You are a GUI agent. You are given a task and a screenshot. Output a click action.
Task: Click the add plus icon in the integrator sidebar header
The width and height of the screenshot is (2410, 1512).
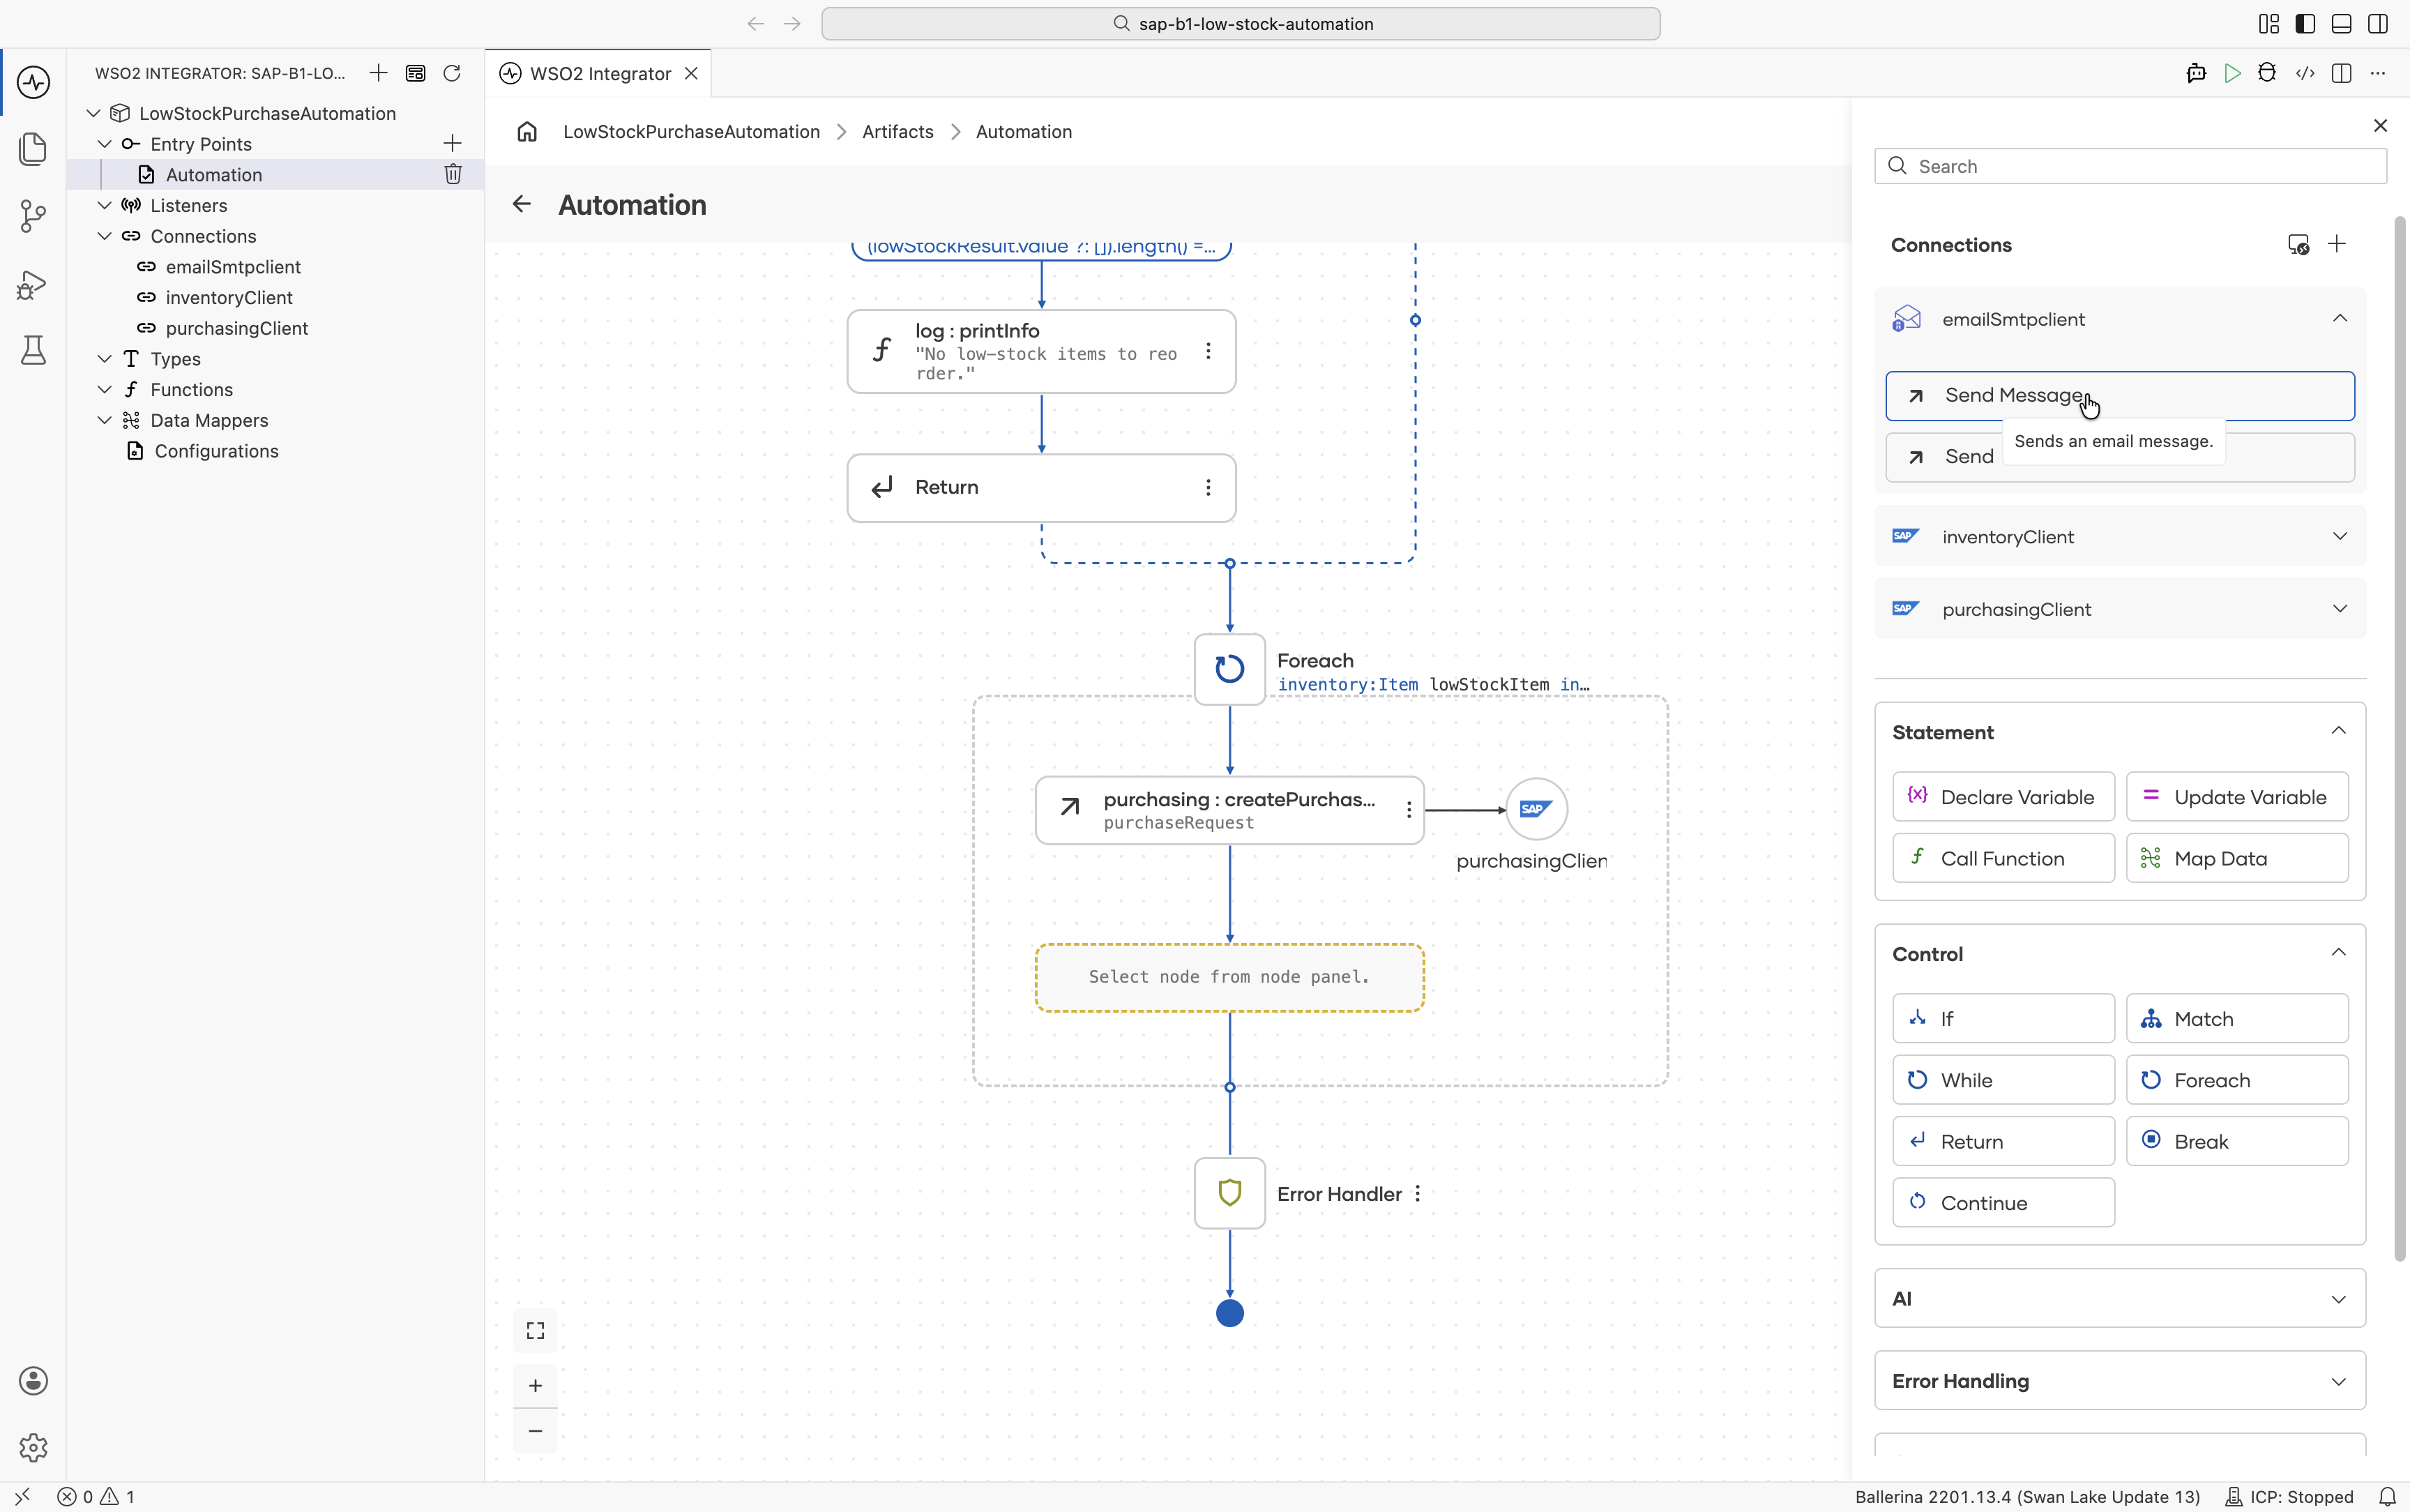pyautogui.click(x=379, y=73)
